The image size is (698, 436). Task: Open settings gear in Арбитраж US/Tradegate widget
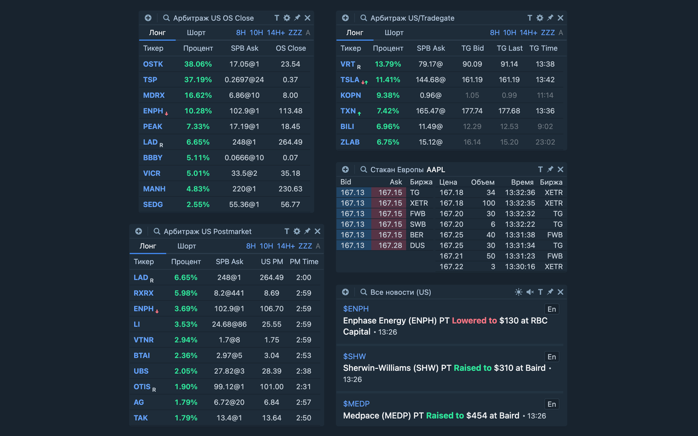click(540, 18)
